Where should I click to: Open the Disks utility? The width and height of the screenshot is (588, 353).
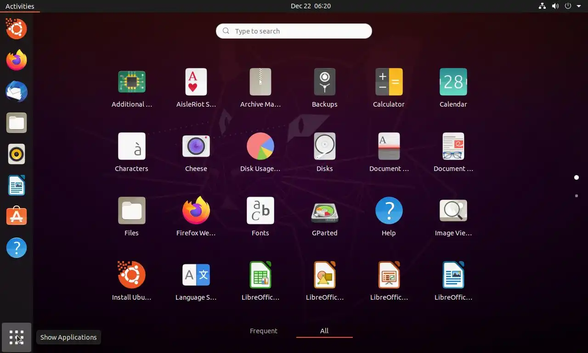pos(325,147)
